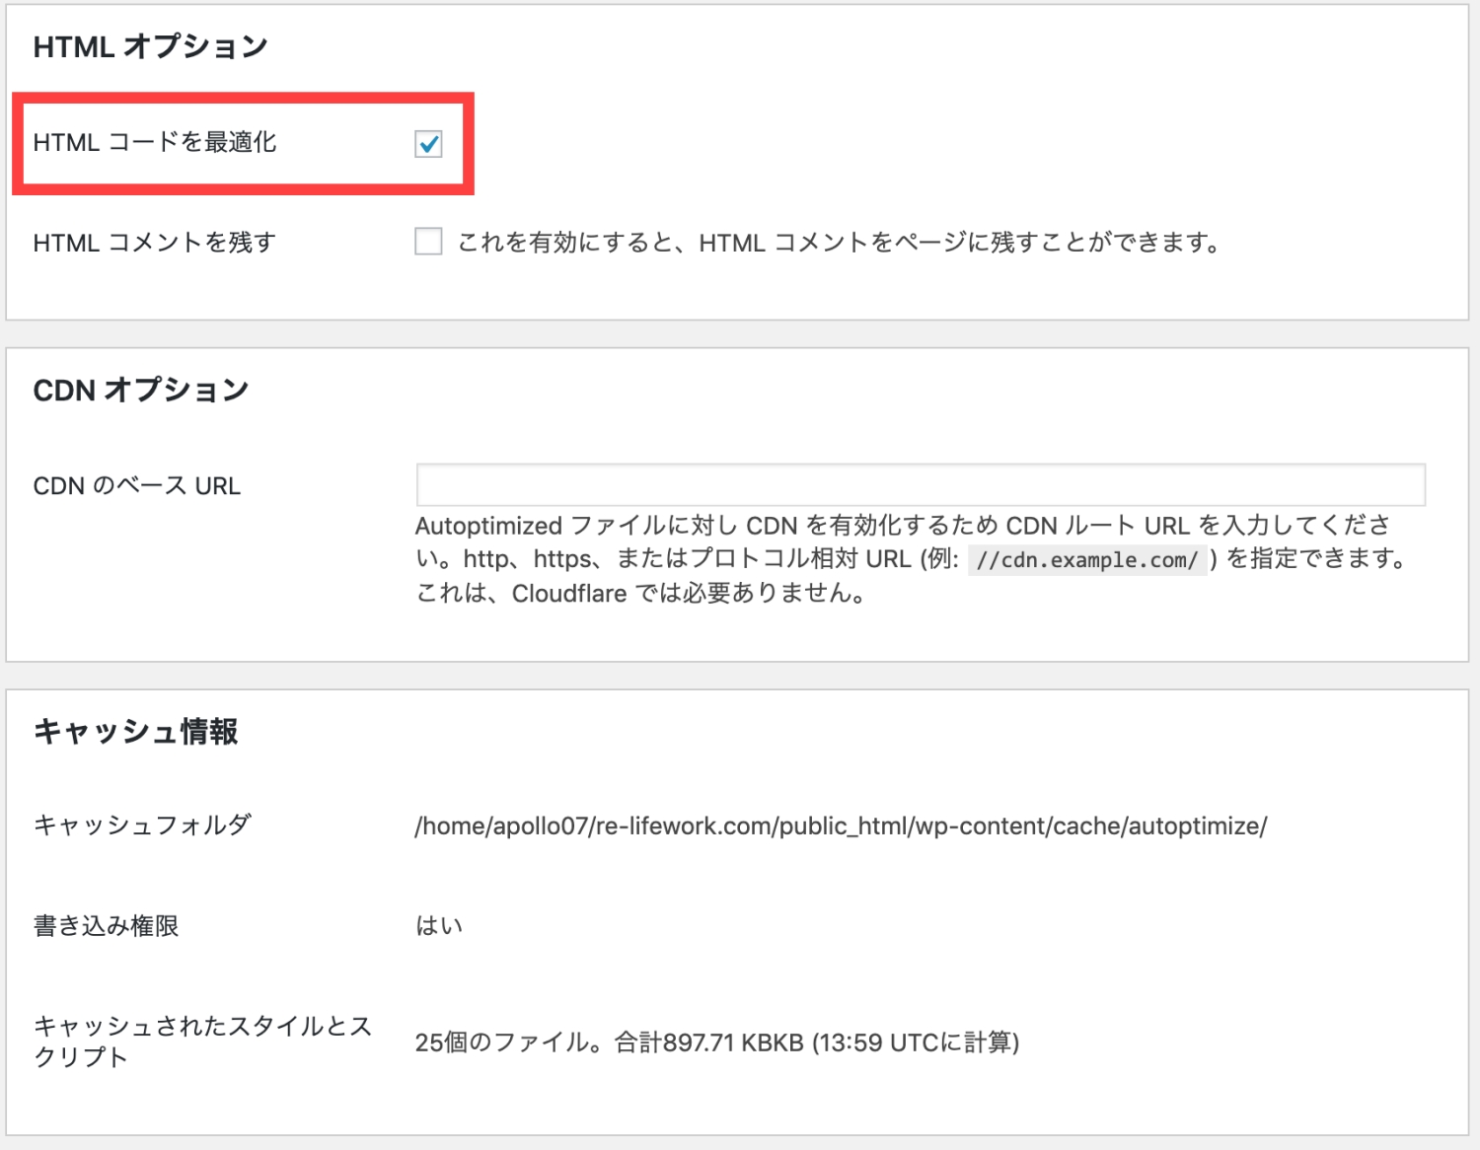
Task: Click the キャッシュフォルダ label
Action: point(142,825)
